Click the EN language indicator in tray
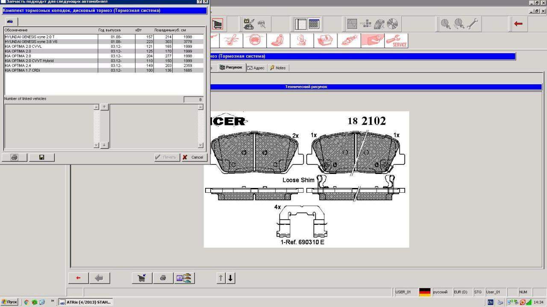Viewport: 547px width, 307px height. pyautogui.click(x=490, y=302)
